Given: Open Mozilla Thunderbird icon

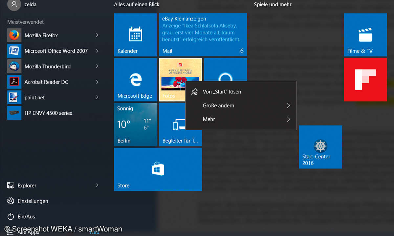Looking at the screenshot, I should pyautogui.click(x=14, y=66).
